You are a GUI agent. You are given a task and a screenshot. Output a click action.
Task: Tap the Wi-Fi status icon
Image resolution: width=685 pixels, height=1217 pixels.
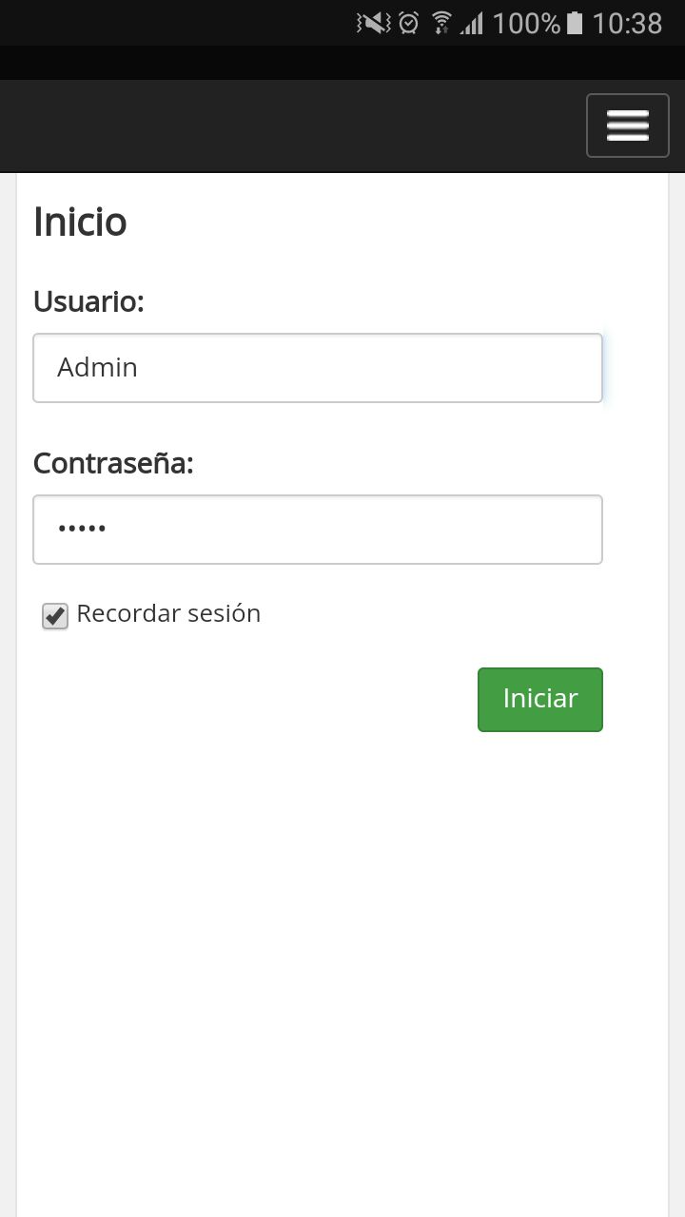click(x=441, y=23)
